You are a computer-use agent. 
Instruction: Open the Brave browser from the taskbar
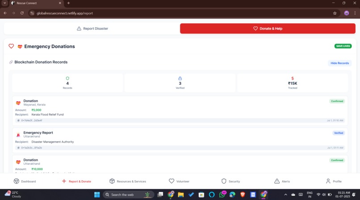pos(243,195)
